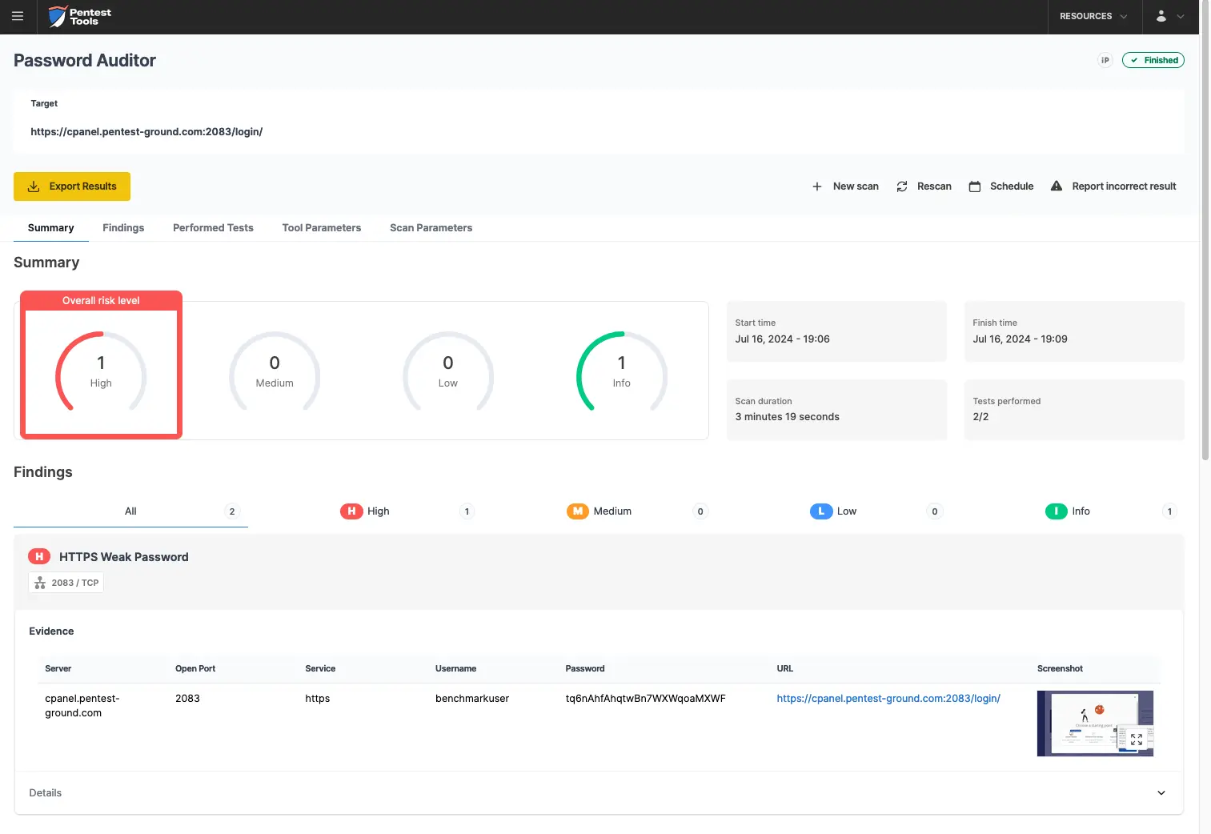The image size is (1211, 834).
Task: Click the High risk gauge
Action: point(101,371)
